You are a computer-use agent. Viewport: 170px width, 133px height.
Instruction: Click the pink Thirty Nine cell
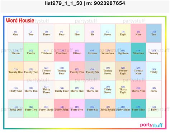pyautogui.click(x=138, y=90)
